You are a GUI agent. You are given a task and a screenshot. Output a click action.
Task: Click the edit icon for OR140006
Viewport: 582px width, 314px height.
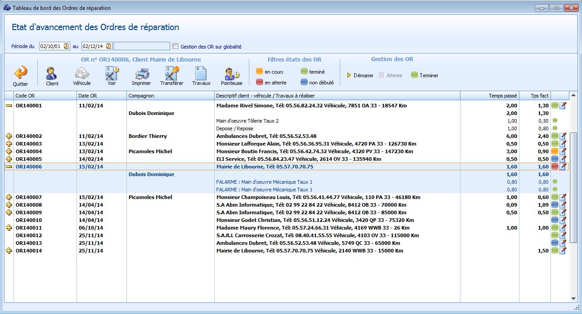[563, 167]
